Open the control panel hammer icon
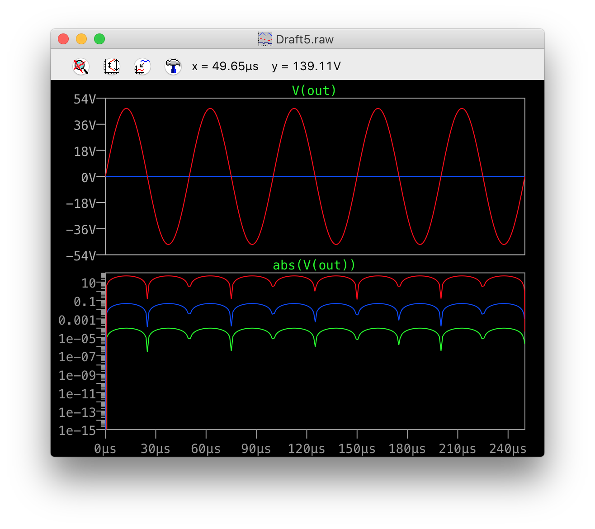Image resolution: width=595 pixels, height=529 pixels. pyautogui.click(x=173, y=66)
